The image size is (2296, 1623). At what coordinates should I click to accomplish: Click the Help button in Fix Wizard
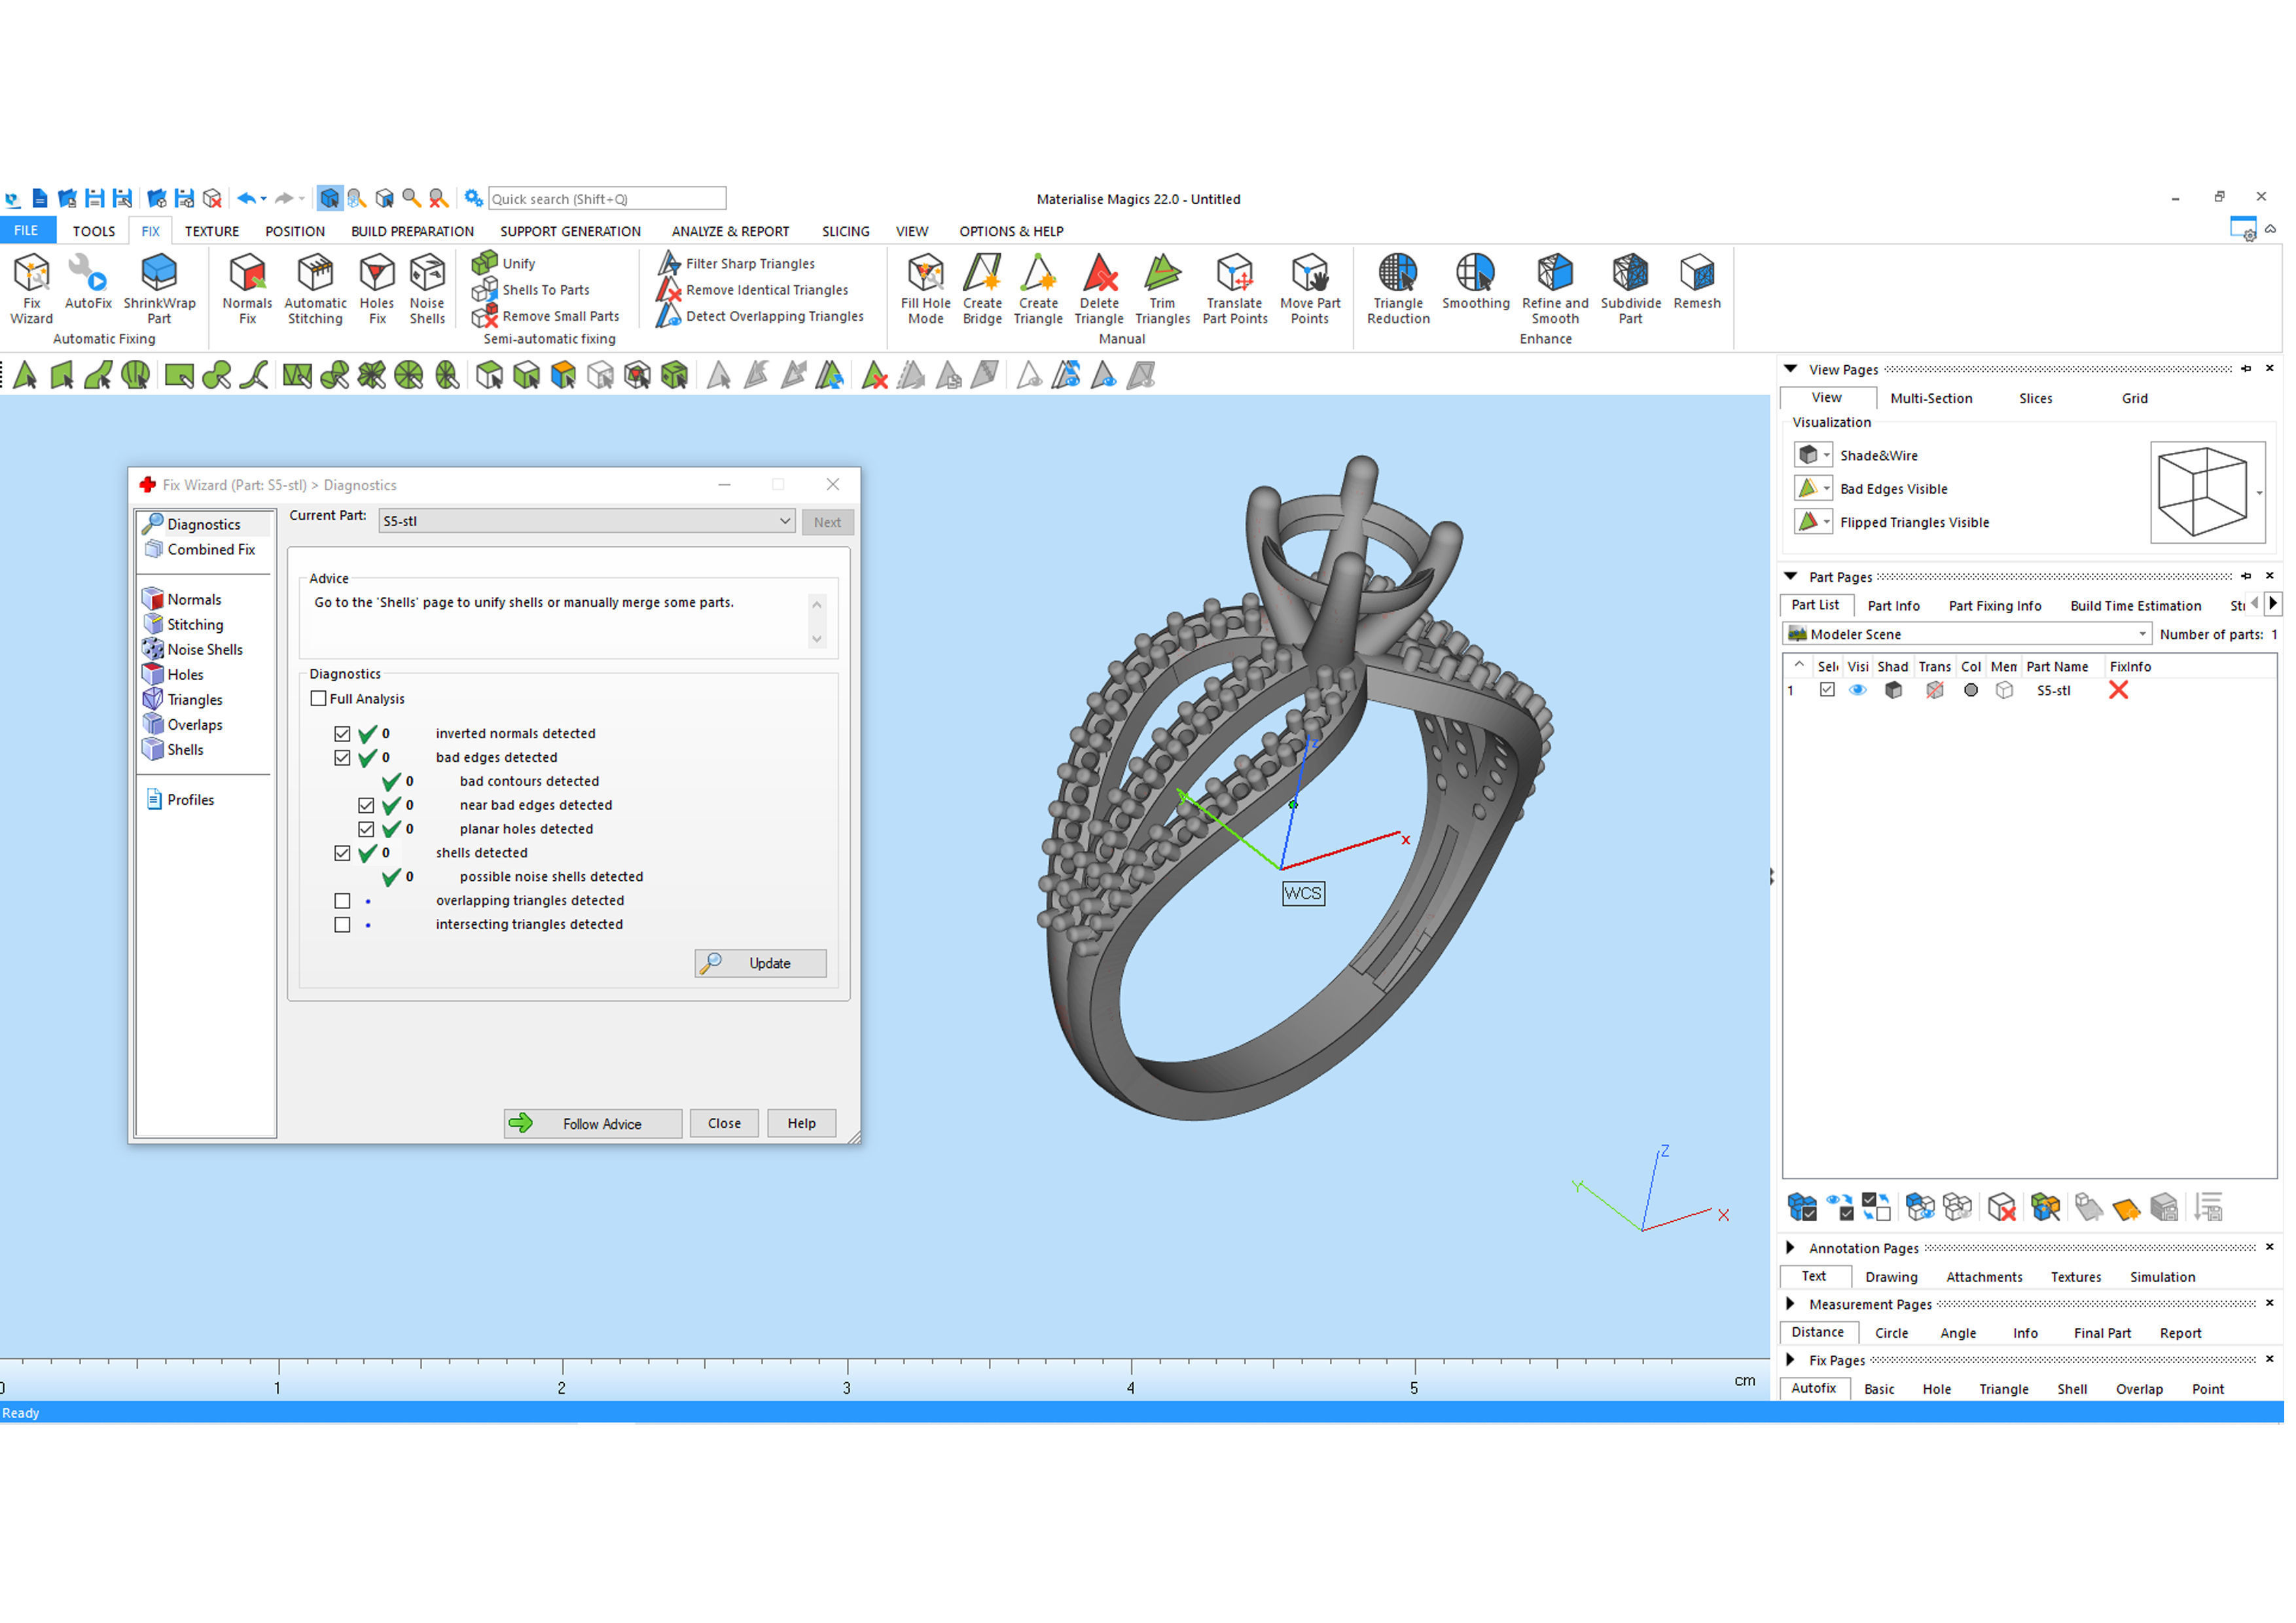[801, 1124]
